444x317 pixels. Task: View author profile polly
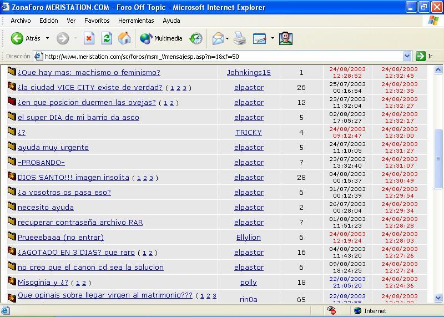(249, 283)
